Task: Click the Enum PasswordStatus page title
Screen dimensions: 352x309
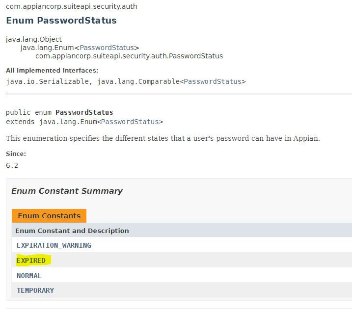Action: pos(61,21)
